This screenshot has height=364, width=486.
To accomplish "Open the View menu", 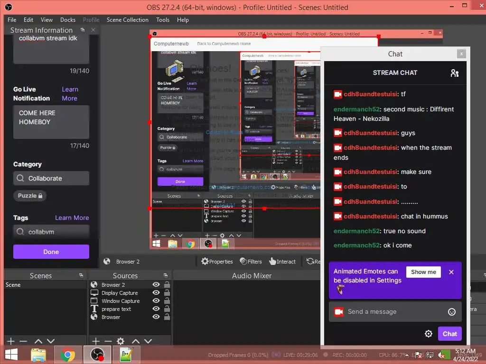I will coord(47,20).
